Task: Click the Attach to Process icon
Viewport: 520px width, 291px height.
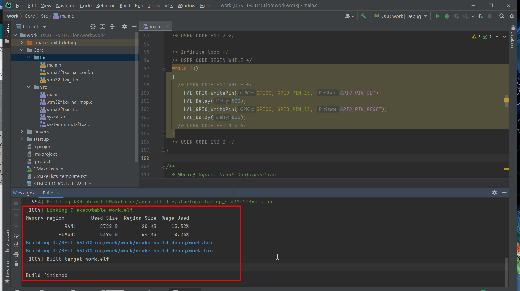Action: (480, 16)
